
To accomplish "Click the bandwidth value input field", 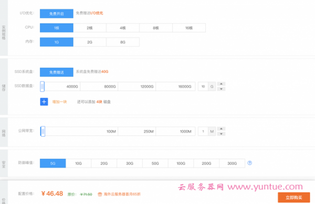I will point(203,132).
